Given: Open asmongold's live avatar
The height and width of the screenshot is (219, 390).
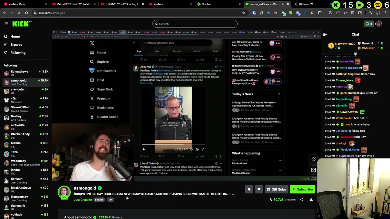Looking at the screenshot, I should (64, 192).
